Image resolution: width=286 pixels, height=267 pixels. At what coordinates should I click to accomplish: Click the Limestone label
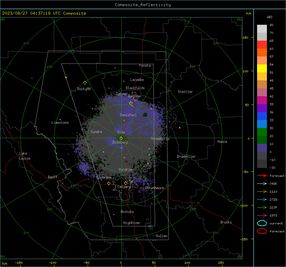point(60,123)
